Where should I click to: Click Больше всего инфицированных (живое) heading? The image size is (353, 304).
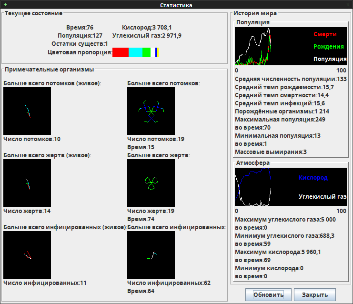65,227
